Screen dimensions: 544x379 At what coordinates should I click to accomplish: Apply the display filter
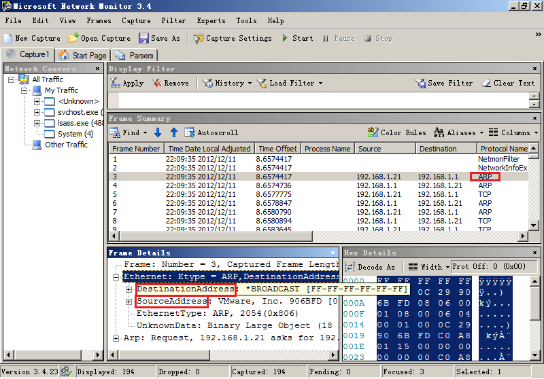pyautogui.click(x=126, y=83)
